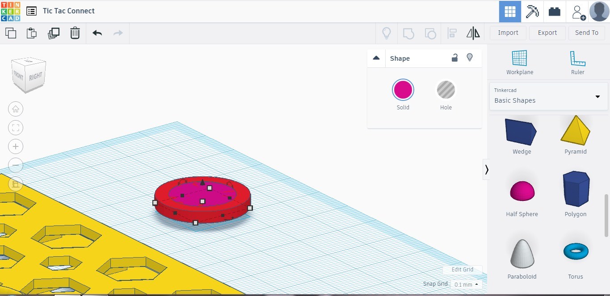Redo the last action

point(118,33)
